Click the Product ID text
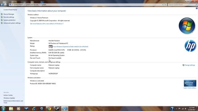The image size is (198, 111). tap(43, 84)
